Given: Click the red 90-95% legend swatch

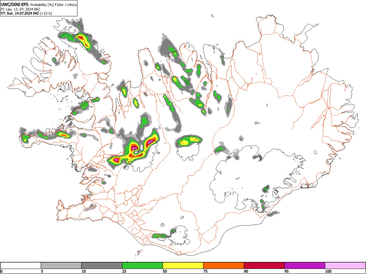Looking at the screenshot, I should pos(264,265).
